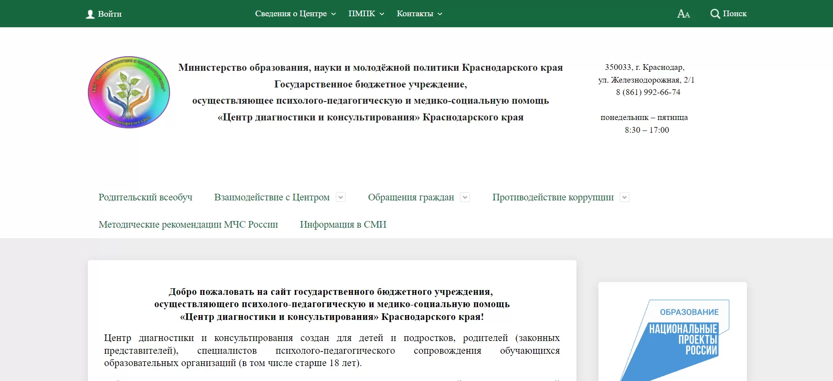Click the Взаимодействие с Центром link
This screenshot has height=381, width=833.
272,197
